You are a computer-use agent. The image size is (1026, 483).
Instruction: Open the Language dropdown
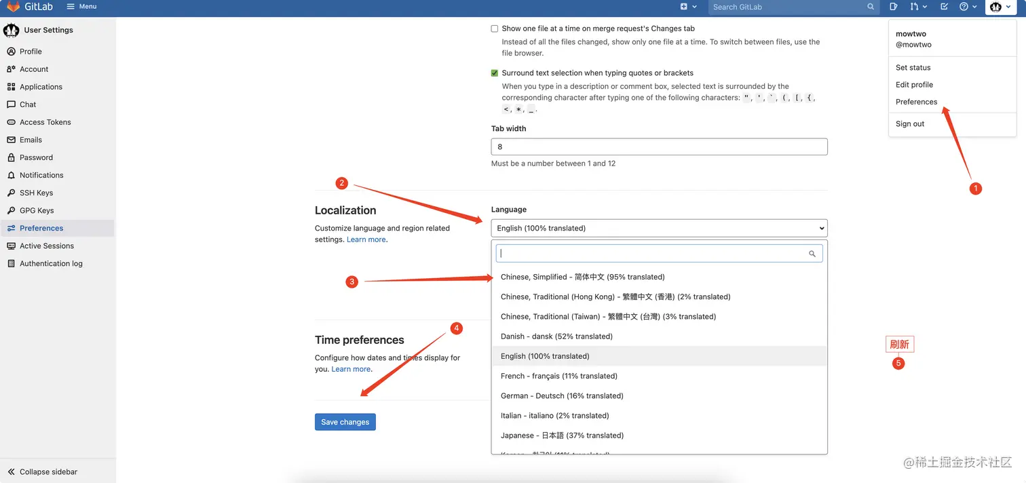(659, 228)
